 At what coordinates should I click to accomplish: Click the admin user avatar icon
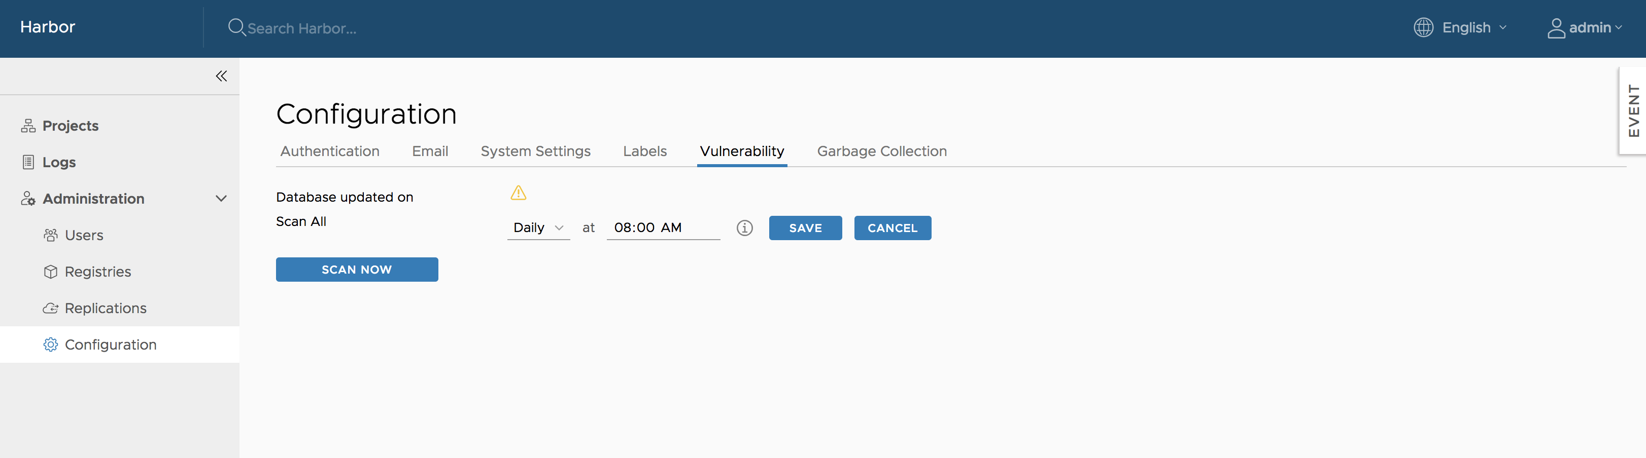tap(1556, 28)
